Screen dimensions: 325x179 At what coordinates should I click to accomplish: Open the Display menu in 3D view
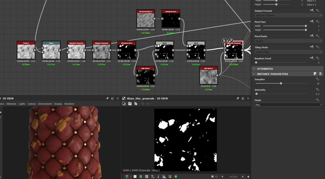click(58, 104)
